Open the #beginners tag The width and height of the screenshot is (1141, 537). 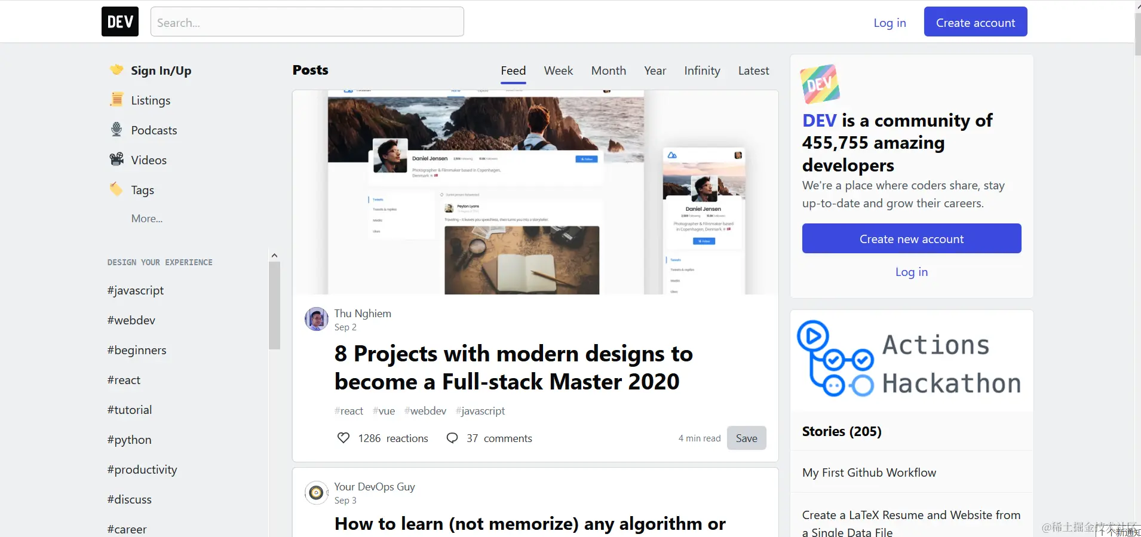pos(137,350)
